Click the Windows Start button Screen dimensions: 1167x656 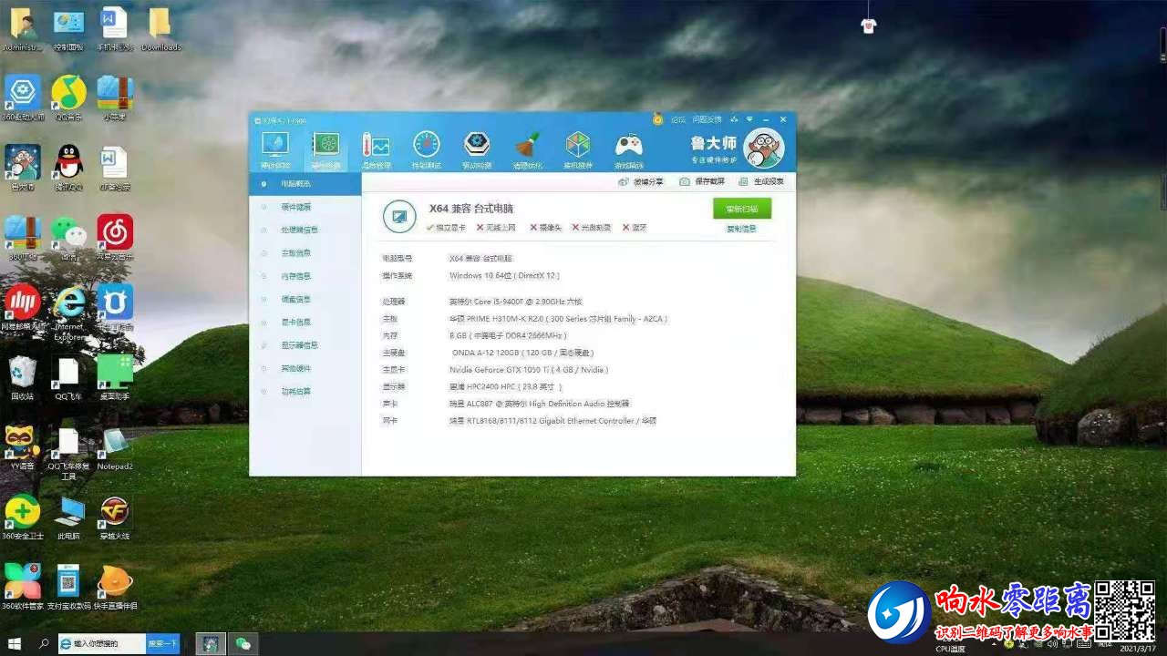pos(16,643)
